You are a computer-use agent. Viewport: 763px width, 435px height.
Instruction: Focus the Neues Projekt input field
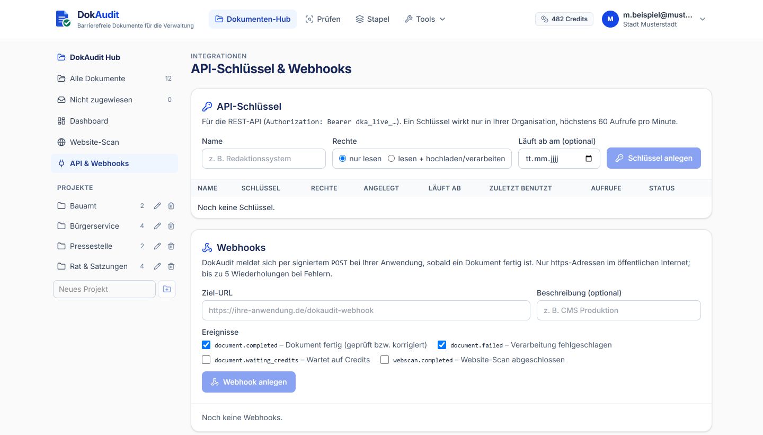click(x=104, y=289)
